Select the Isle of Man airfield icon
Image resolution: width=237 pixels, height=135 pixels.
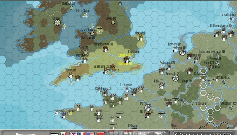point(85,15)
